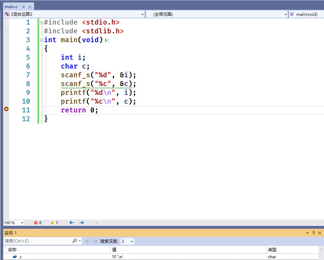The height and width of the screenshot is (260, 324).
Task: Open the 3混合运算2 project dropdown
Action: [143, 14]
